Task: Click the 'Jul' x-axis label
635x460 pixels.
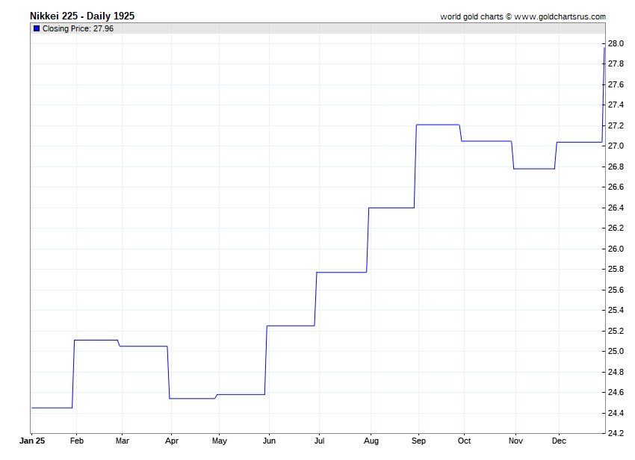Action: click(x=319, y=441)
